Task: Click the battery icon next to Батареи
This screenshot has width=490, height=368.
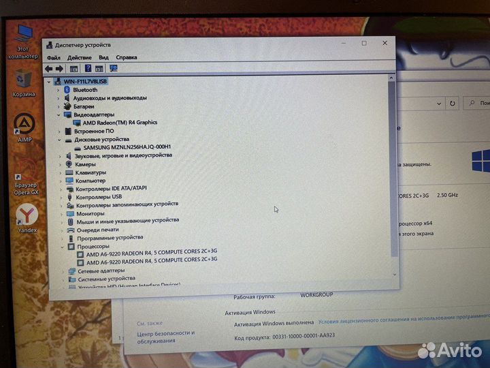Action: click(67, 106)
